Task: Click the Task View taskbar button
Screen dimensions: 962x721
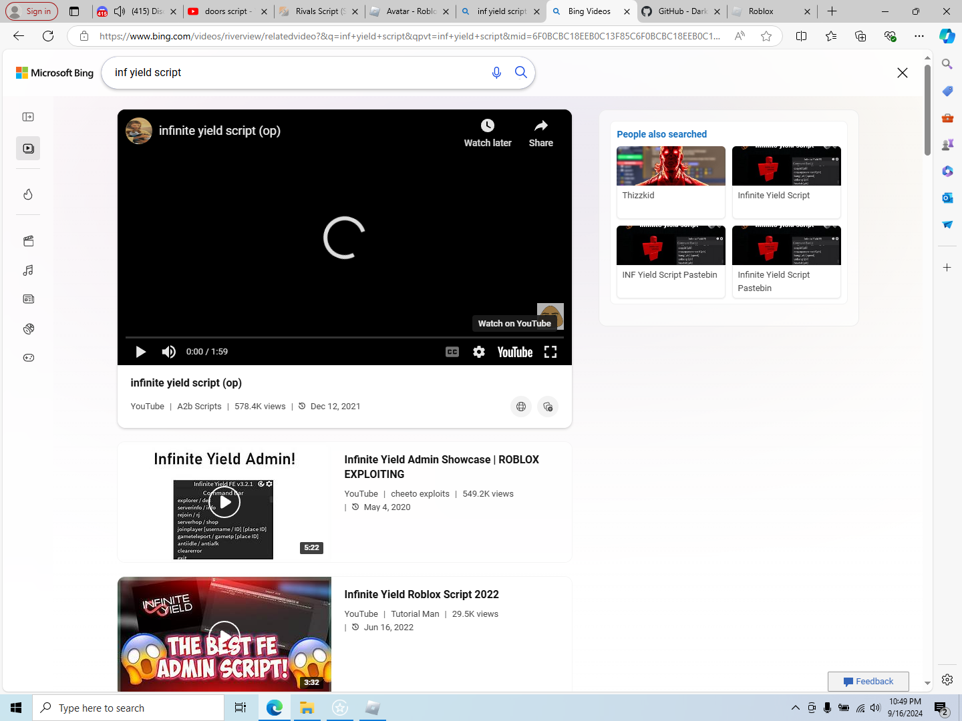Action: point(240,708)
